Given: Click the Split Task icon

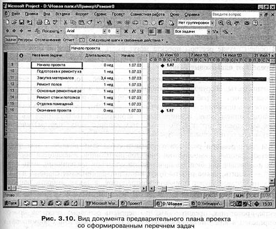Looking at the screenshot, I should 135,23.
